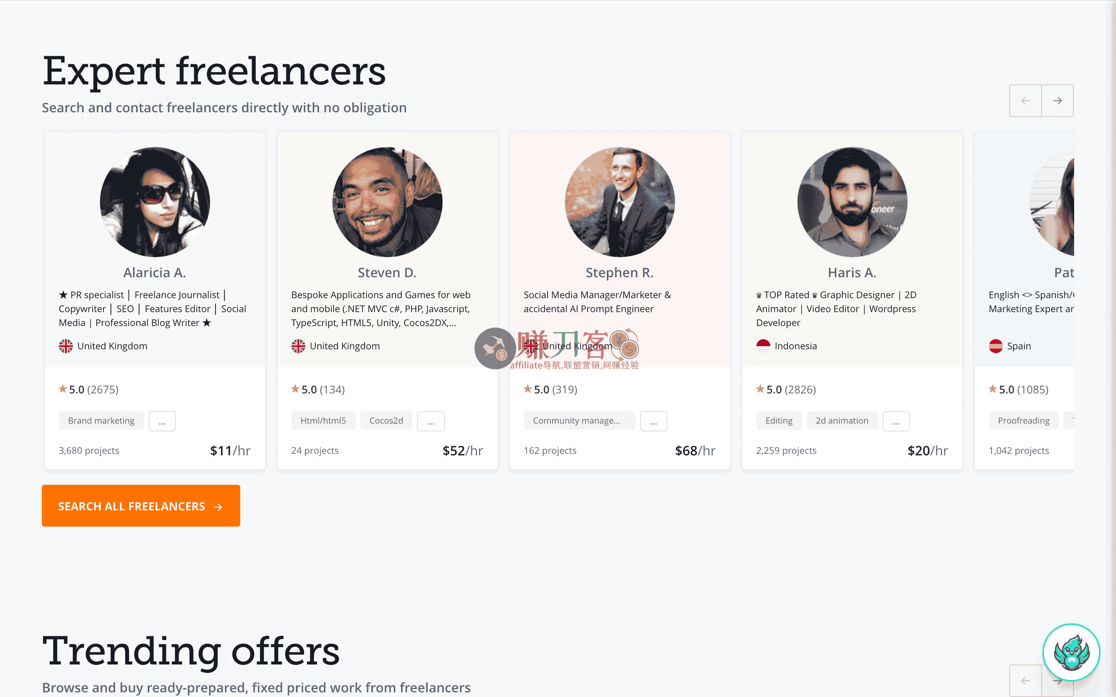Click the left carousel arrow near Expert freelancers

pyautogui.click(x=1025, y=101)
